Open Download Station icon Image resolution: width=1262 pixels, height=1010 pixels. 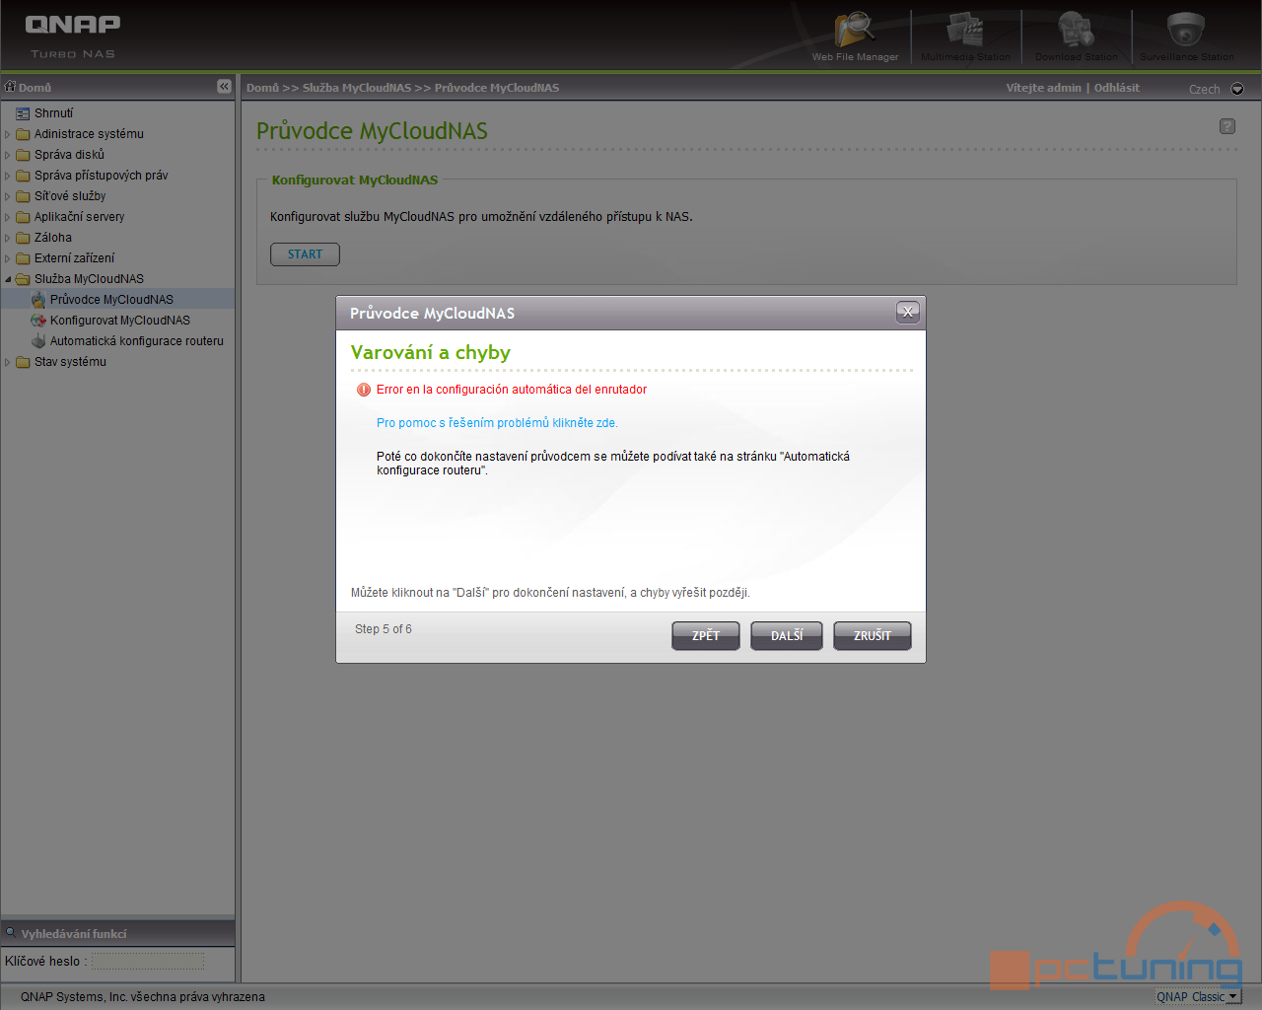point(1076,30)
